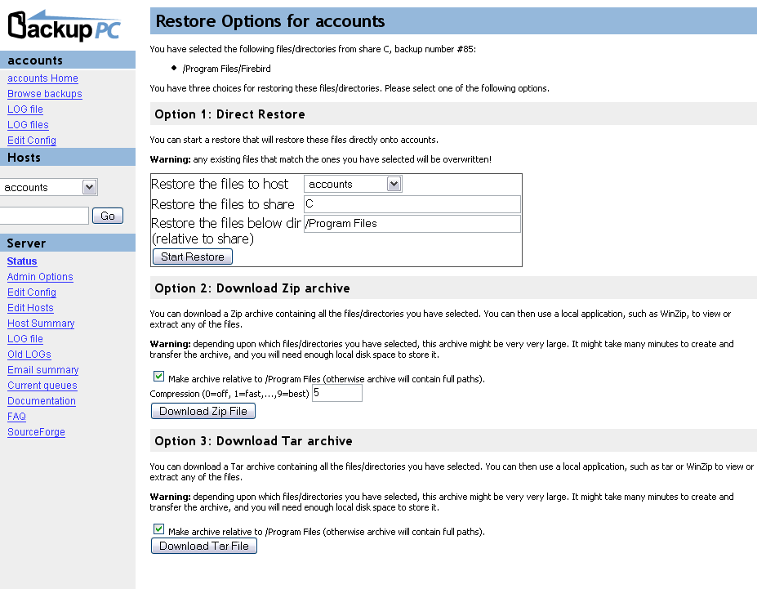The height and width of the screenshot is (589, 757).
Task: Click the Compression level field
Action: coord(337,392)
